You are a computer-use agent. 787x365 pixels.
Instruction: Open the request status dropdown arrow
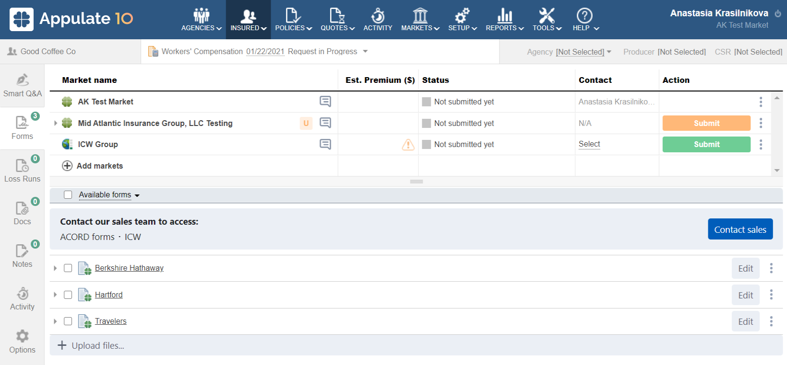click(365, 51)
